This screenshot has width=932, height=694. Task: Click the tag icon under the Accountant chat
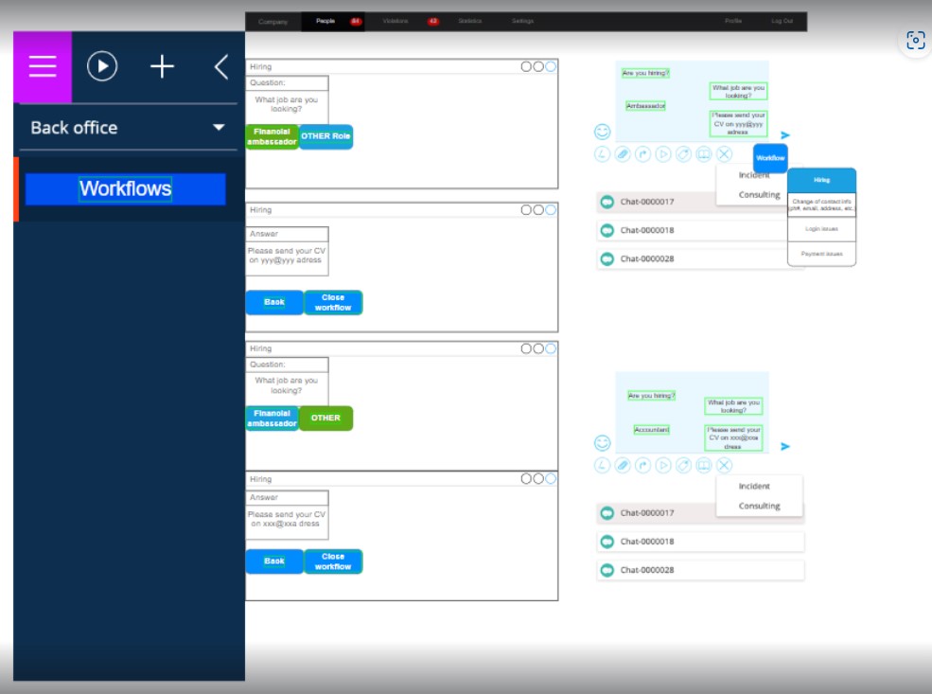tap(683, 466)
